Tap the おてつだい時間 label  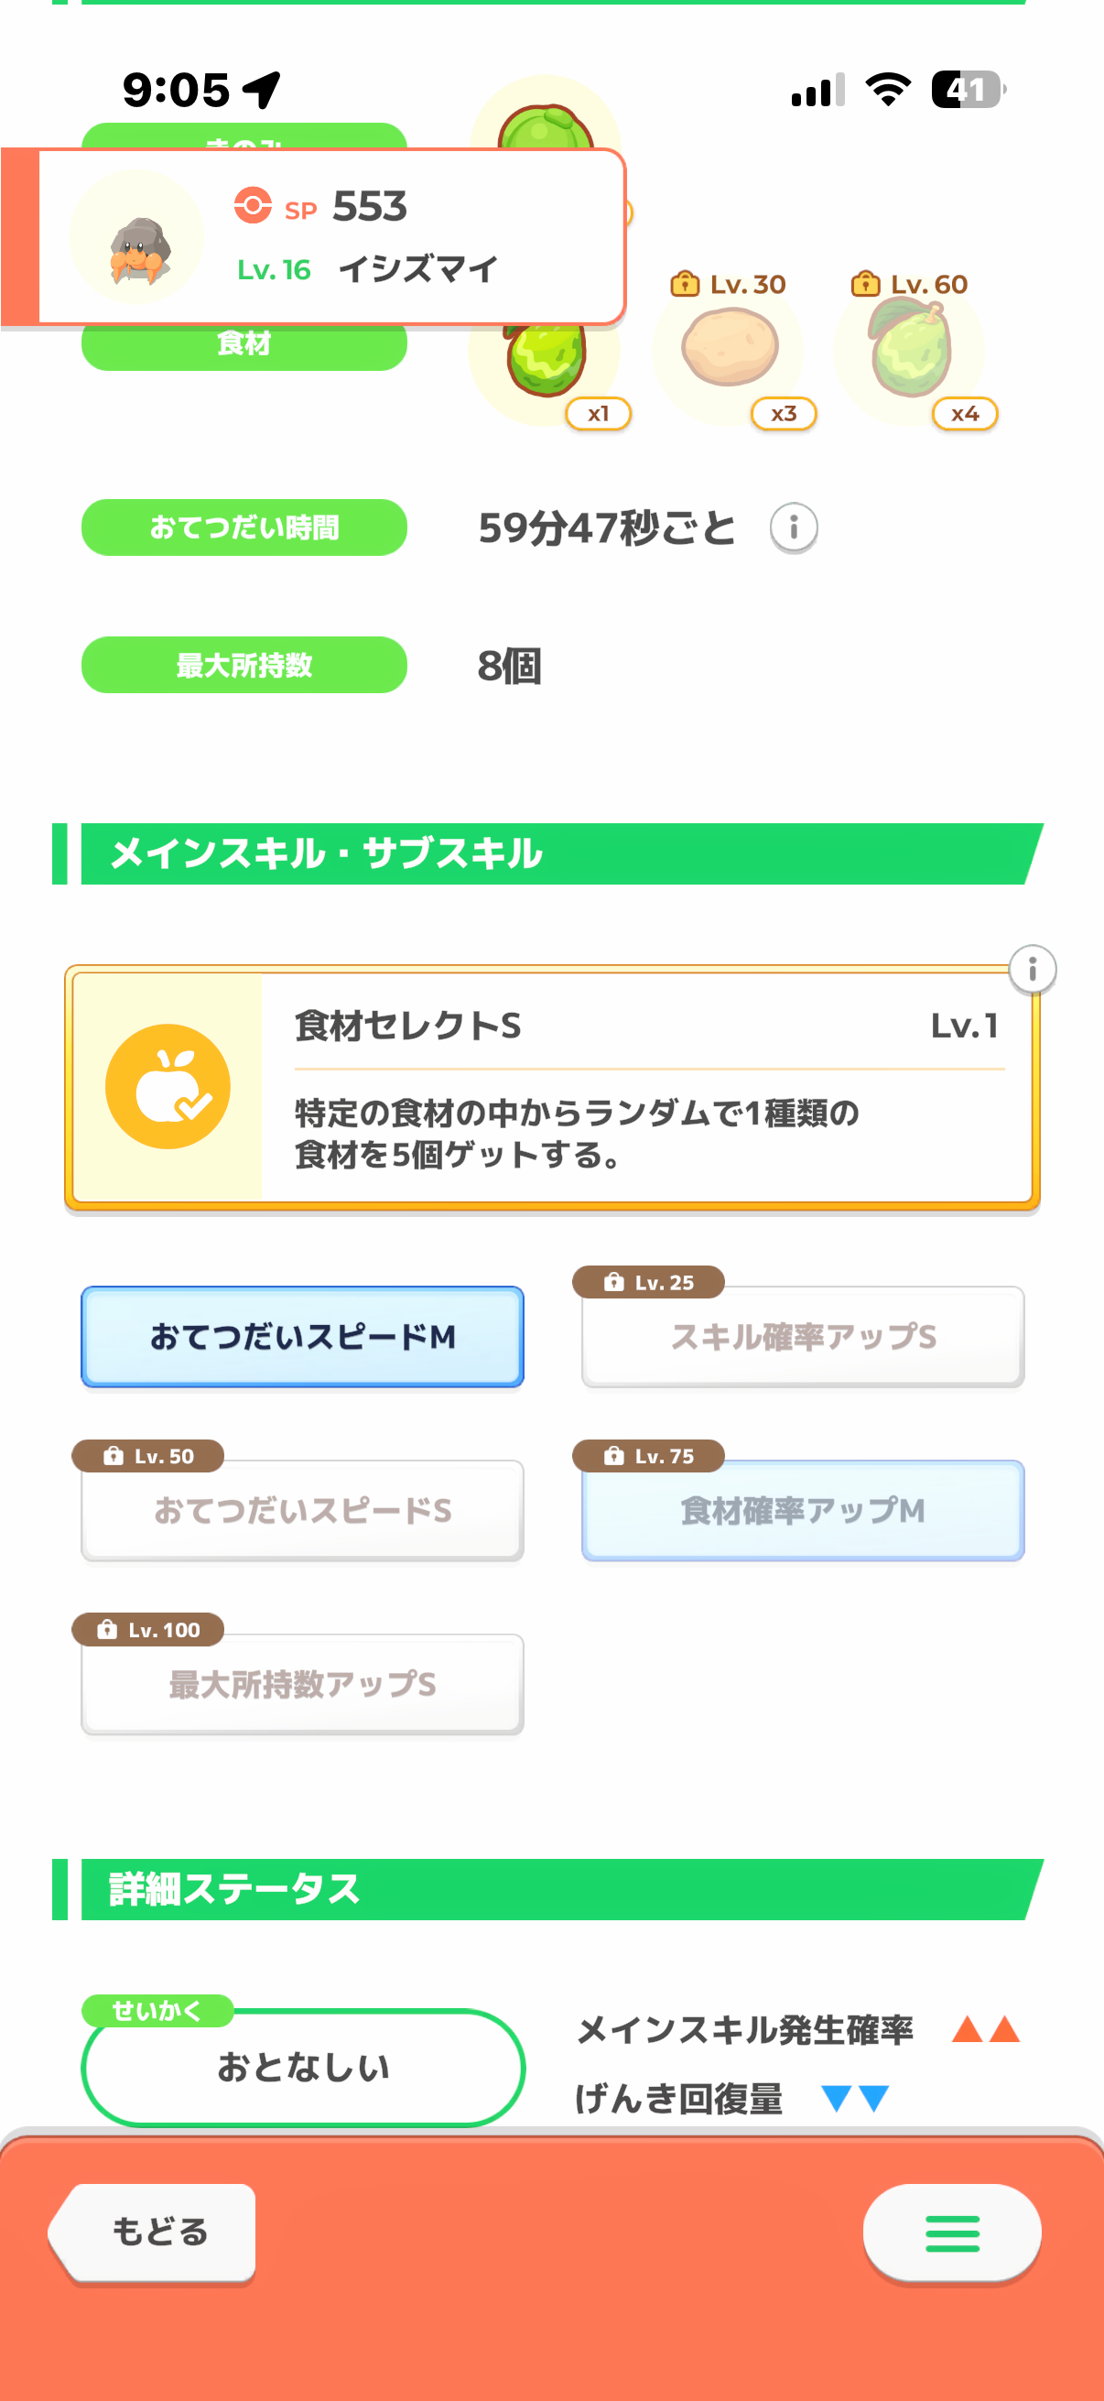[244, 527]
